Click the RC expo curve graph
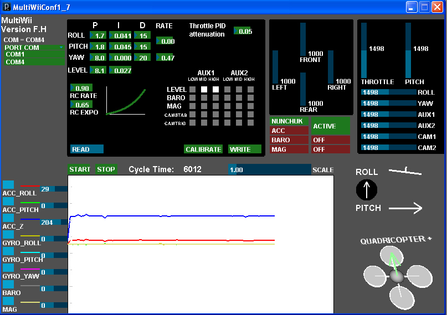Screen dimensions: 447x315 click(126, 101)
